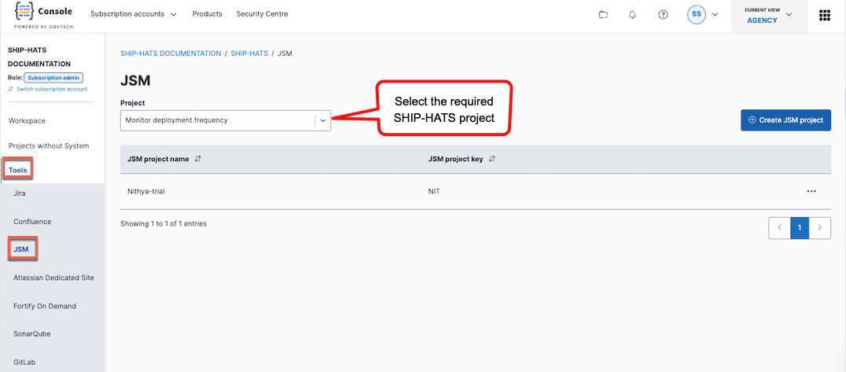Click Switch subscription account link
Viewport: 846px width, 372px height.
[47, 89]
